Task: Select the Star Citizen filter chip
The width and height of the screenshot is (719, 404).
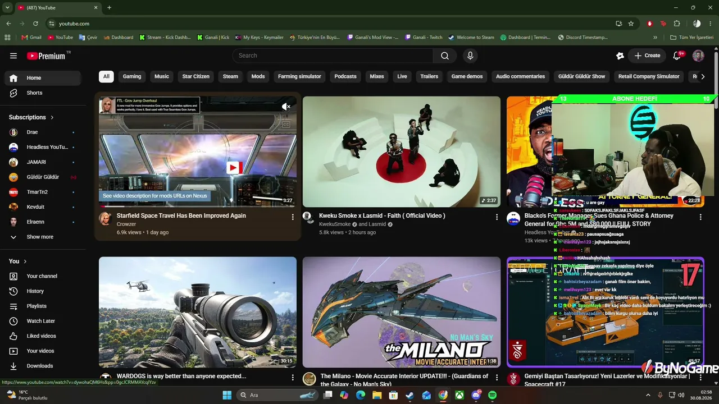Action: tap(195, 76)
